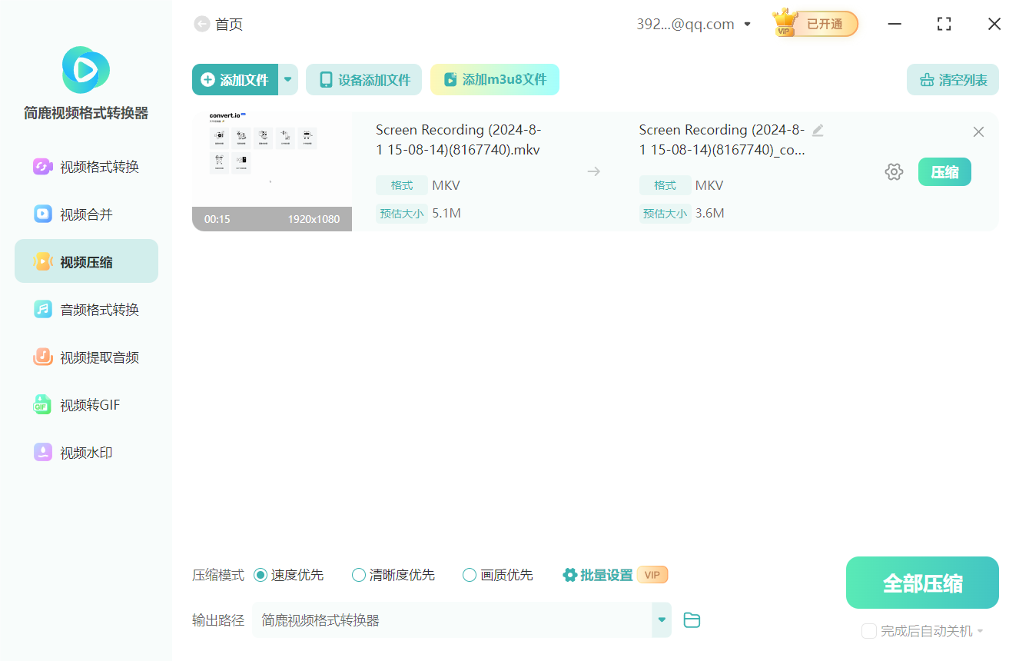Viewport: 1019px width, 661px height.
Task: Click the 添加m3u8文件 button
Action: pyautogui.click(x=494, y=79)
